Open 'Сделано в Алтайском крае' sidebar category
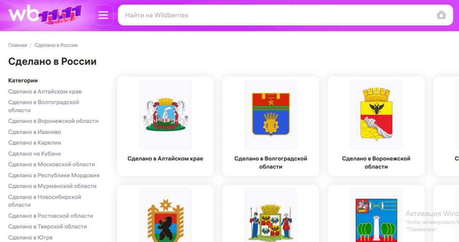This screenshot has width=459, height=242. [45, 92]
